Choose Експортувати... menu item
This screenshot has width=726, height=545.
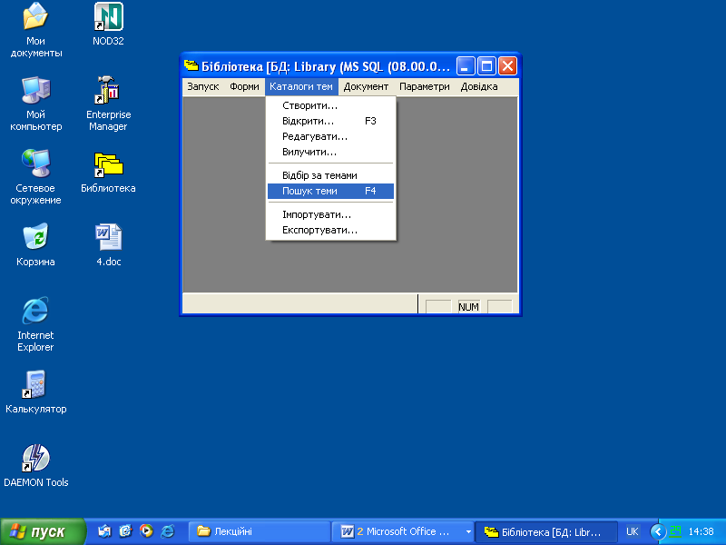[x=330, y=231]
